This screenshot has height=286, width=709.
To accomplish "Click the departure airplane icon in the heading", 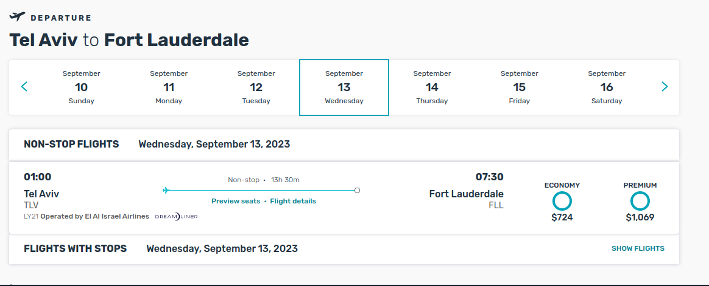I will tap(17, 17).
